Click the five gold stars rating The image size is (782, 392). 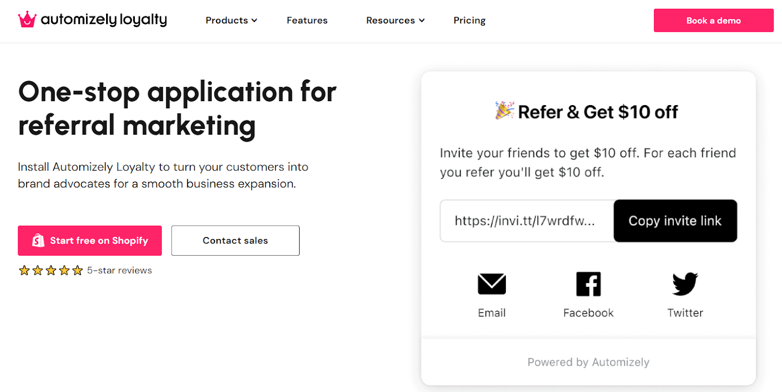click(51, 271)
